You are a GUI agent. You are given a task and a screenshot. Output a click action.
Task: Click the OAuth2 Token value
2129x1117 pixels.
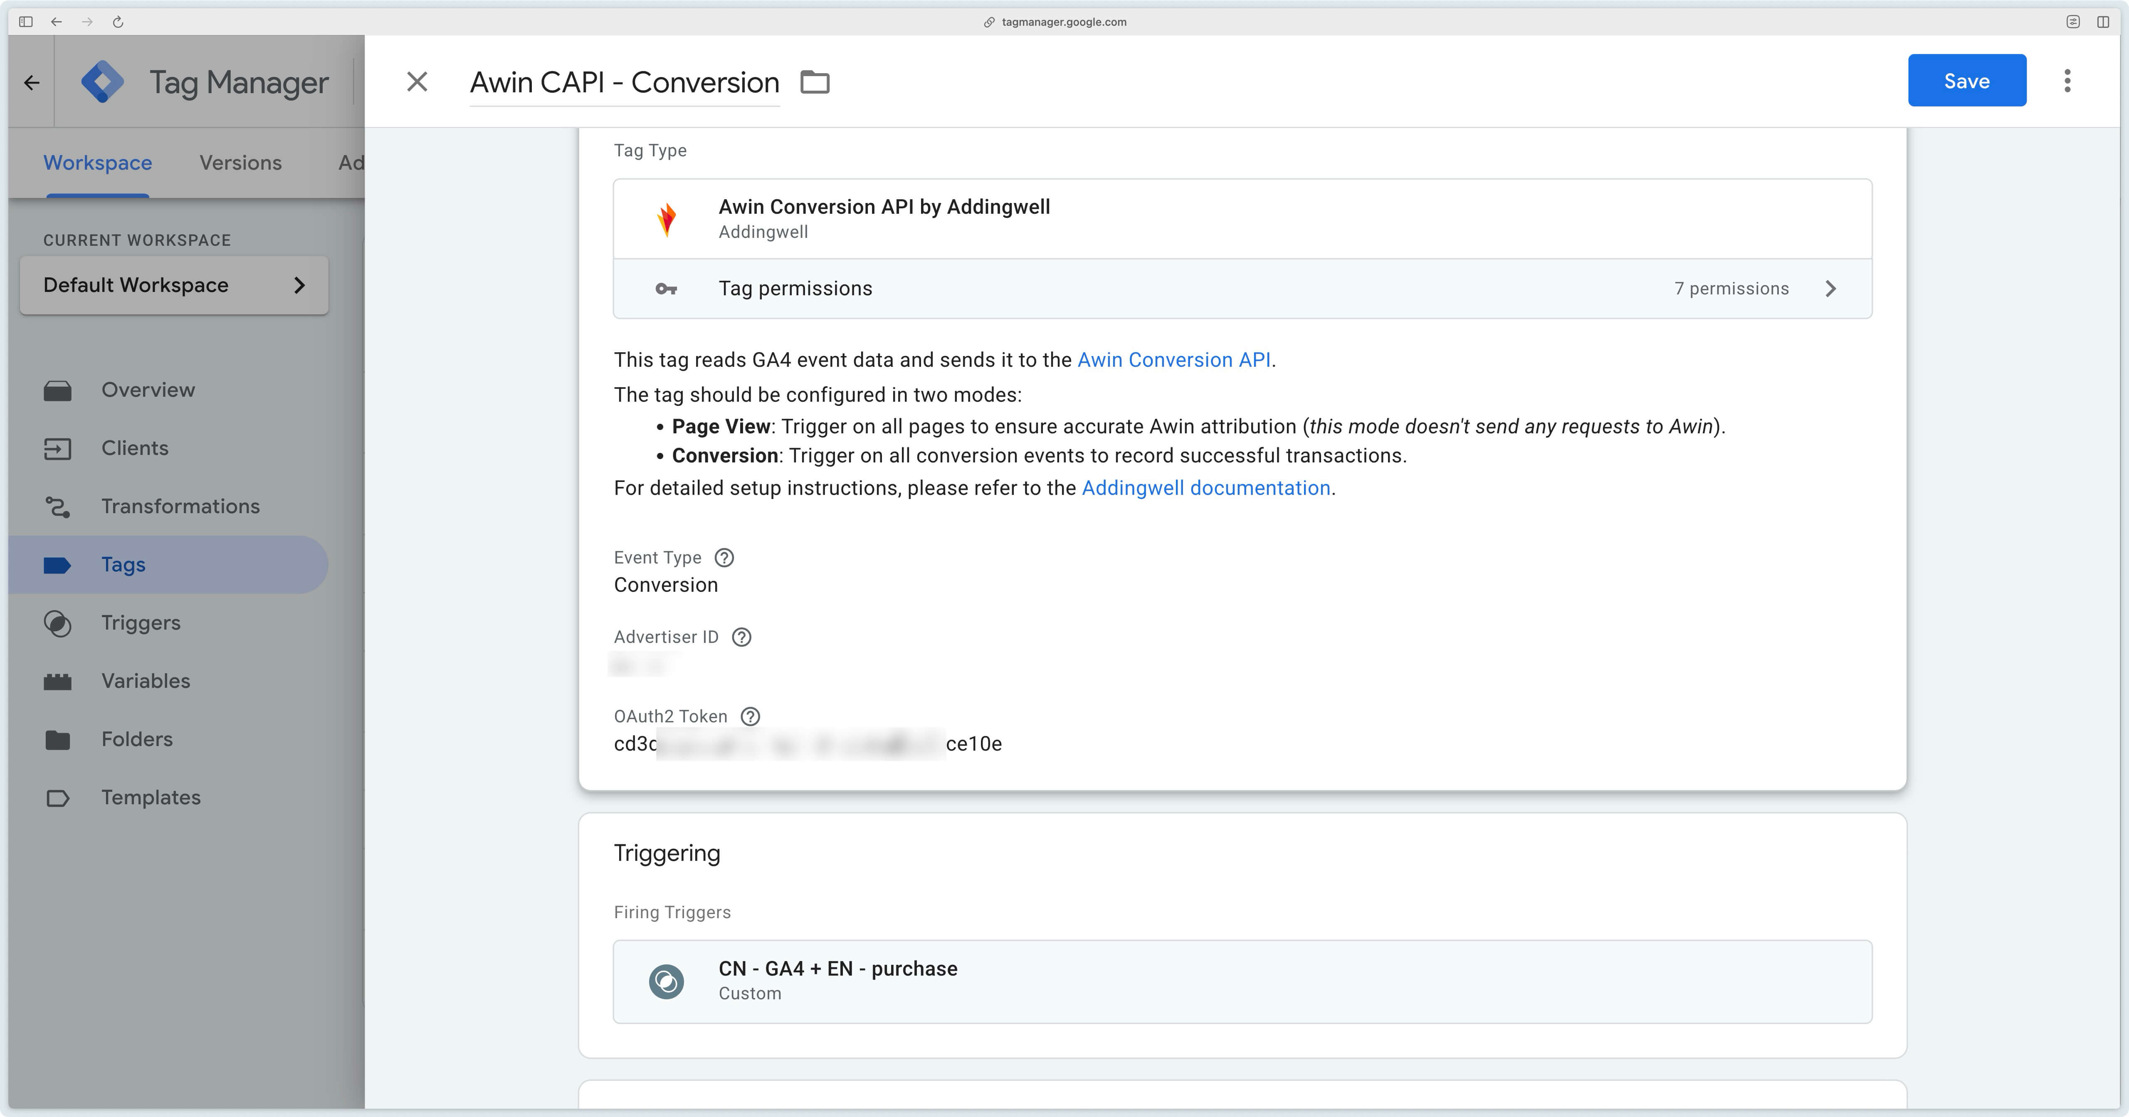point(808,744)
